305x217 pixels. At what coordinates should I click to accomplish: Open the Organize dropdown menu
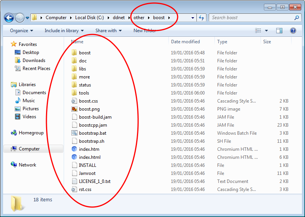coord(21,31)
